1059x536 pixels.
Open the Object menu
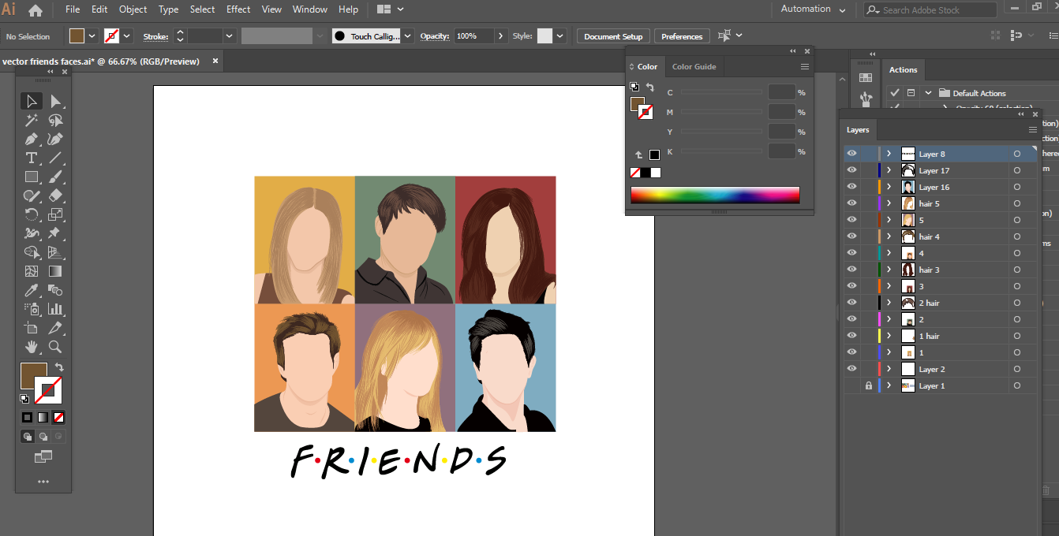pyautogui.click(x=133, y=9)
